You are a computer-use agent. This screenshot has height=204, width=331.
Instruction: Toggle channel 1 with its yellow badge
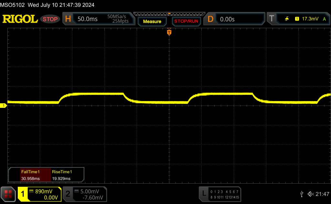tap(23, 194)
